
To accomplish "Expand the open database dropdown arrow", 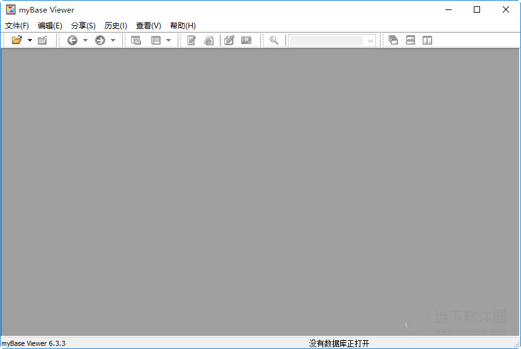I will coord(30,40).
